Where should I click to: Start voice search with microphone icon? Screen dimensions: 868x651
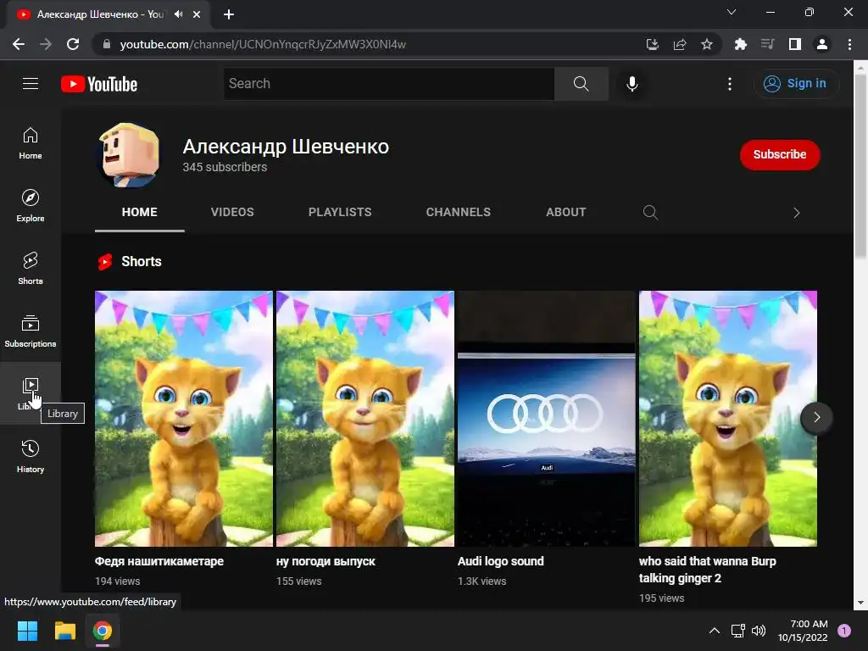coord(632,84)
